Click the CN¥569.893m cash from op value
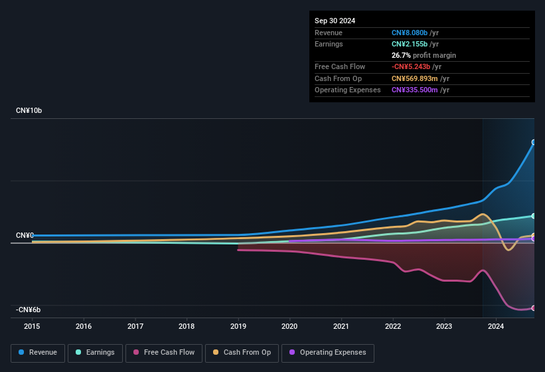The width and height of the screenshot is (545, 372). click(415, 78)
